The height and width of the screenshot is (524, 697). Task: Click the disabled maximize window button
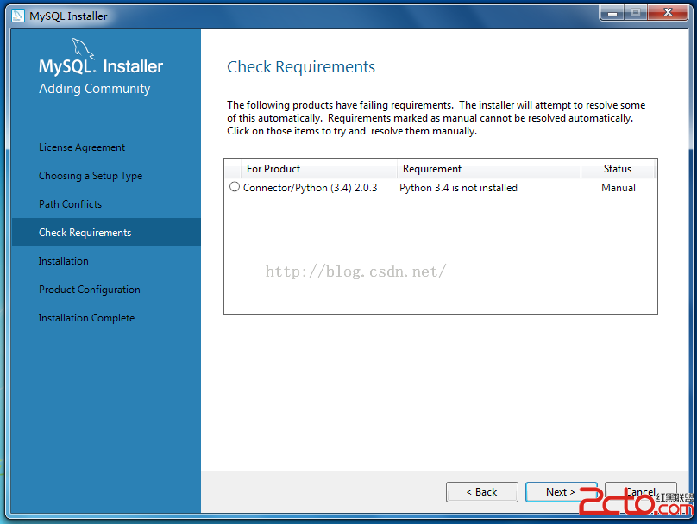coord(636,13)
